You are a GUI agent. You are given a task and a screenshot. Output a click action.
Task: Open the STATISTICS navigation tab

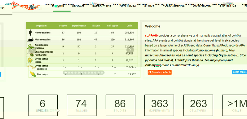[x=228, y=6]
